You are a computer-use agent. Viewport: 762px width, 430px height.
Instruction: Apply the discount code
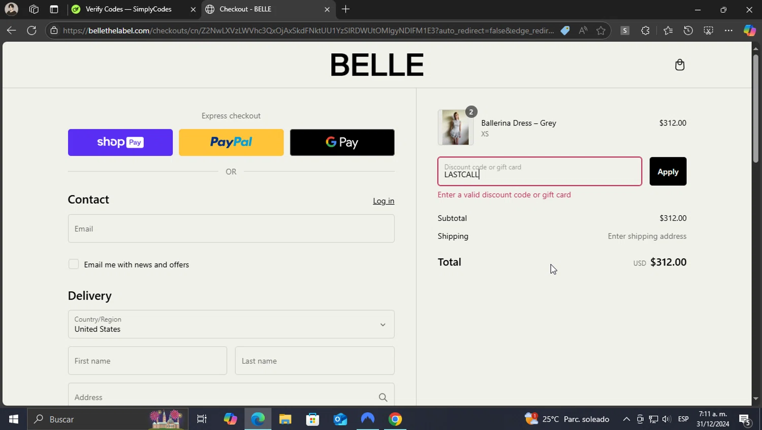coord(668,171)
